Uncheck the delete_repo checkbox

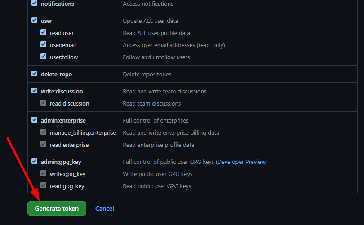(35, 74)
